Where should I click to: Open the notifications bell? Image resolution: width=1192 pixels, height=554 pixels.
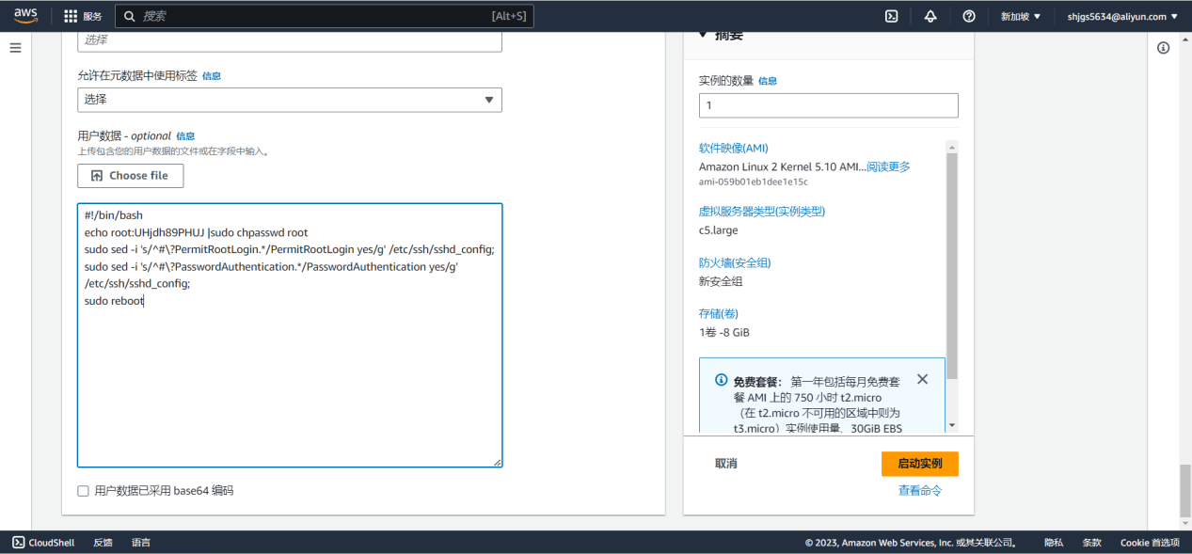(x=930, y=15)
